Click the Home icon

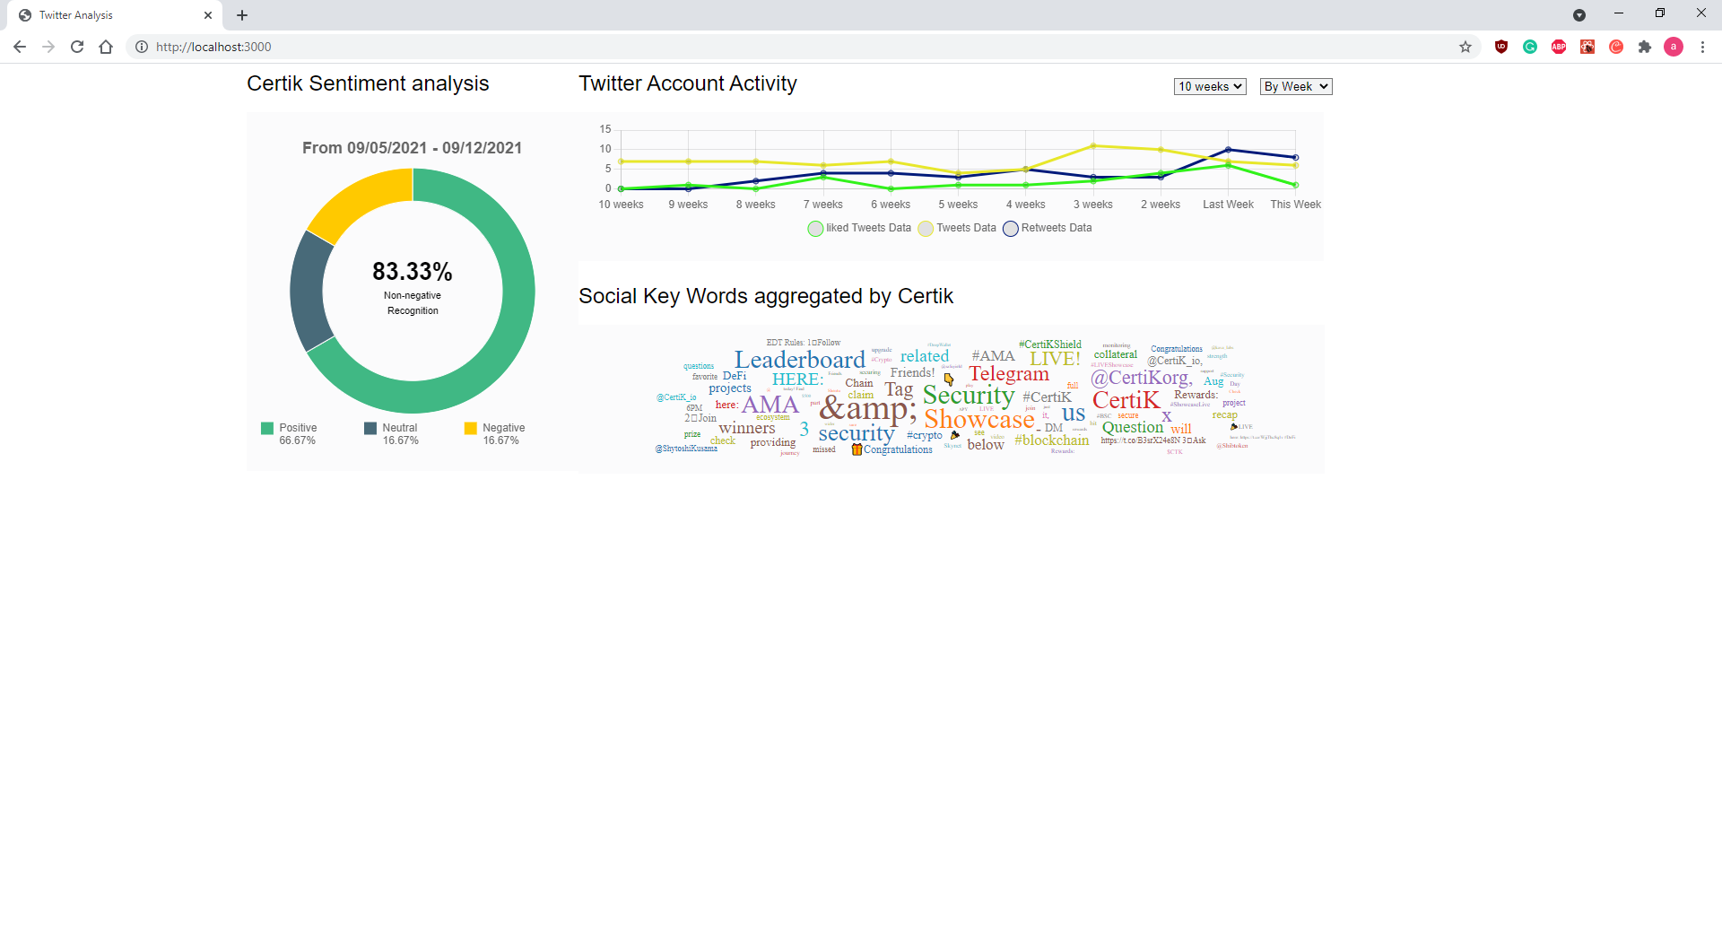[106, 47]
